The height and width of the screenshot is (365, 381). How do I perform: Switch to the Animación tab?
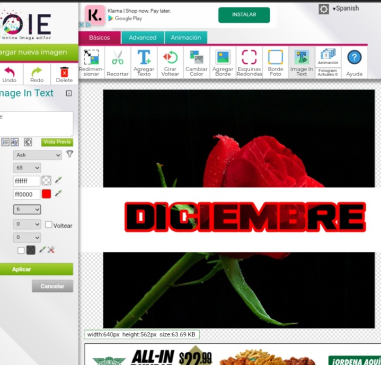(185, 38)
